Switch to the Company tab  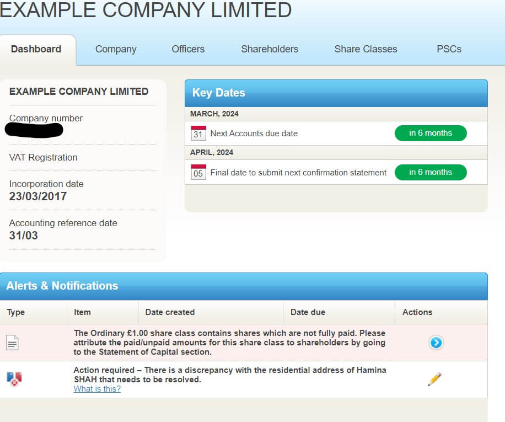[116, 49]
